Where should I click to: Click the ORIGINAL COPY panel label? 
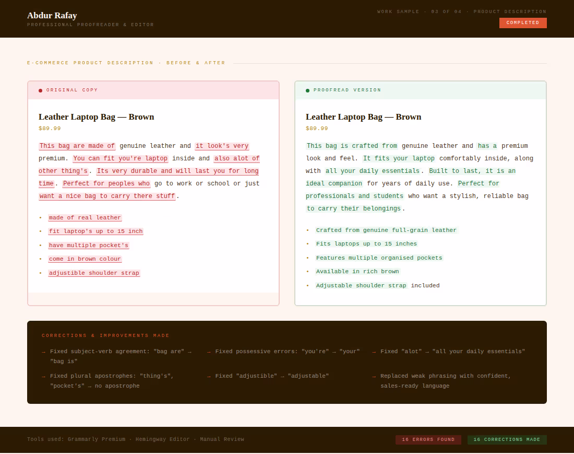72,90
